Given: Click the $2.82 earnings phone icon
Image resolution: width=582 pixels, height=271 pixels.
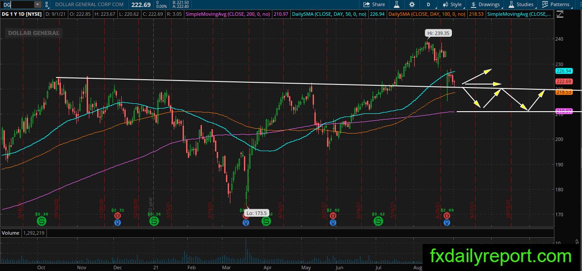Looking at the screenshot, I should 333,215.
